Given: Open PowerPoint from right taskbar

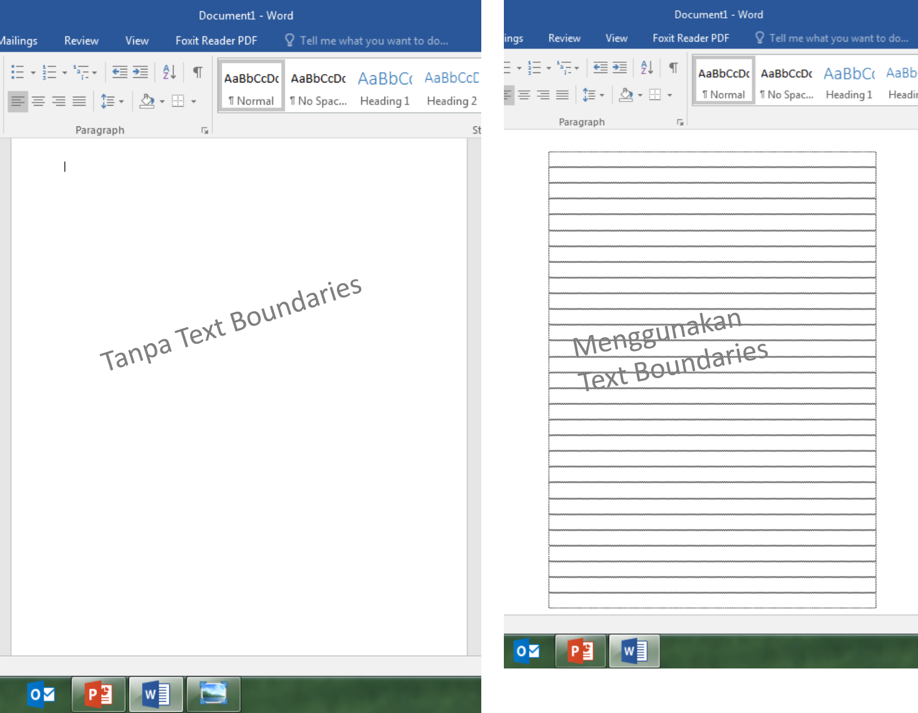Looking at the screenshot, I should (581, 651).
